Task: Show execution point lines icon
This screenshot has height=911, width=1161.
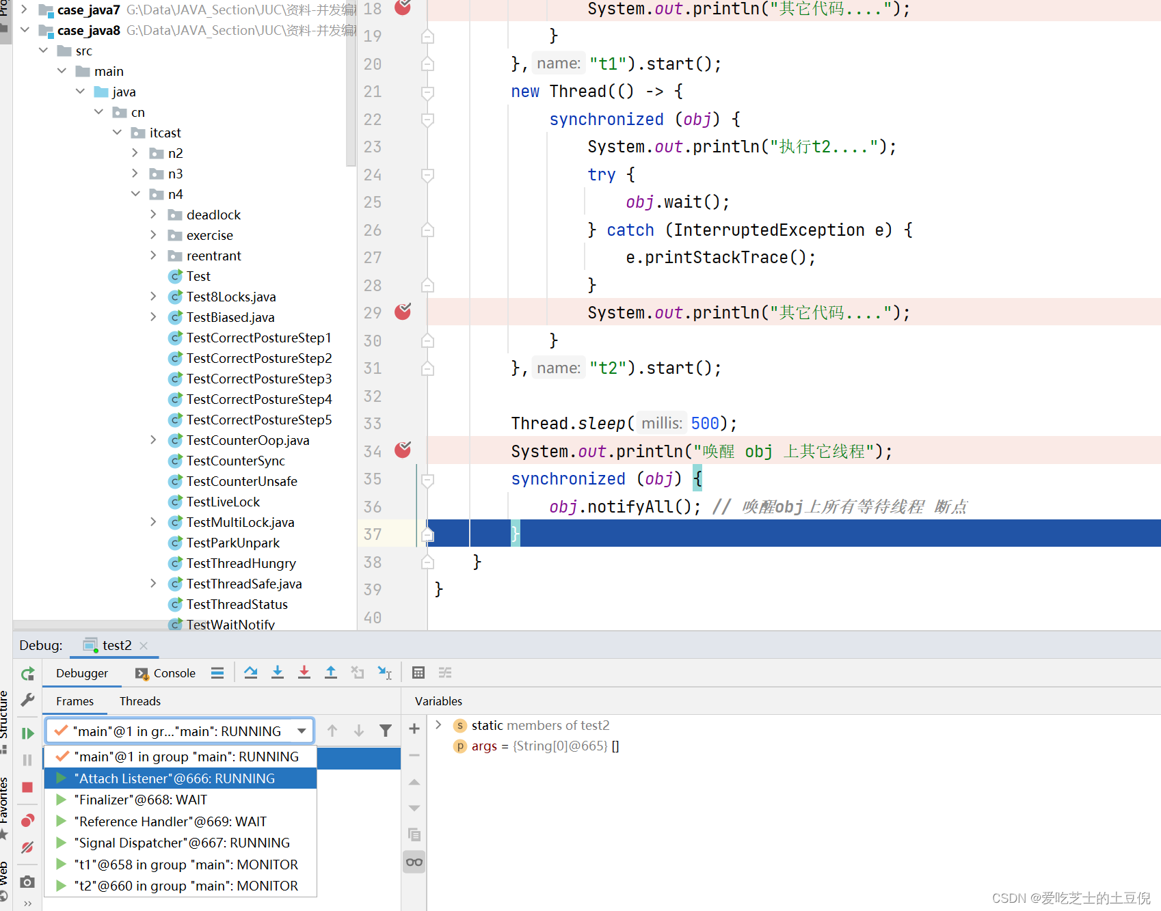Action: tap(217, 672)
